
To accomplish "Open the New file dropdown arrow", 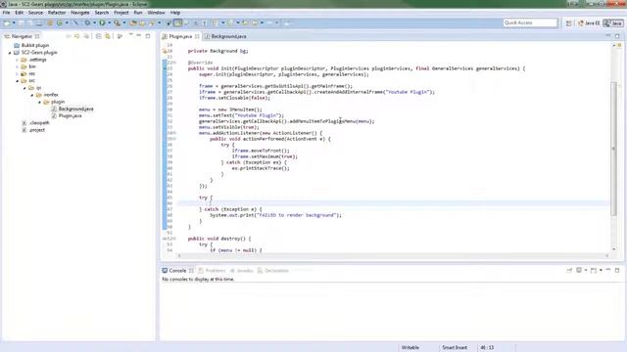I will [14, 23].
